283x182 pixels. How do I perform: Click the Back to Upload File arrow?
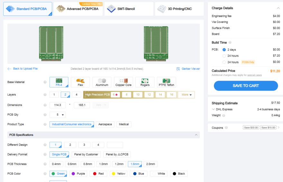click(x=9, y=69)
